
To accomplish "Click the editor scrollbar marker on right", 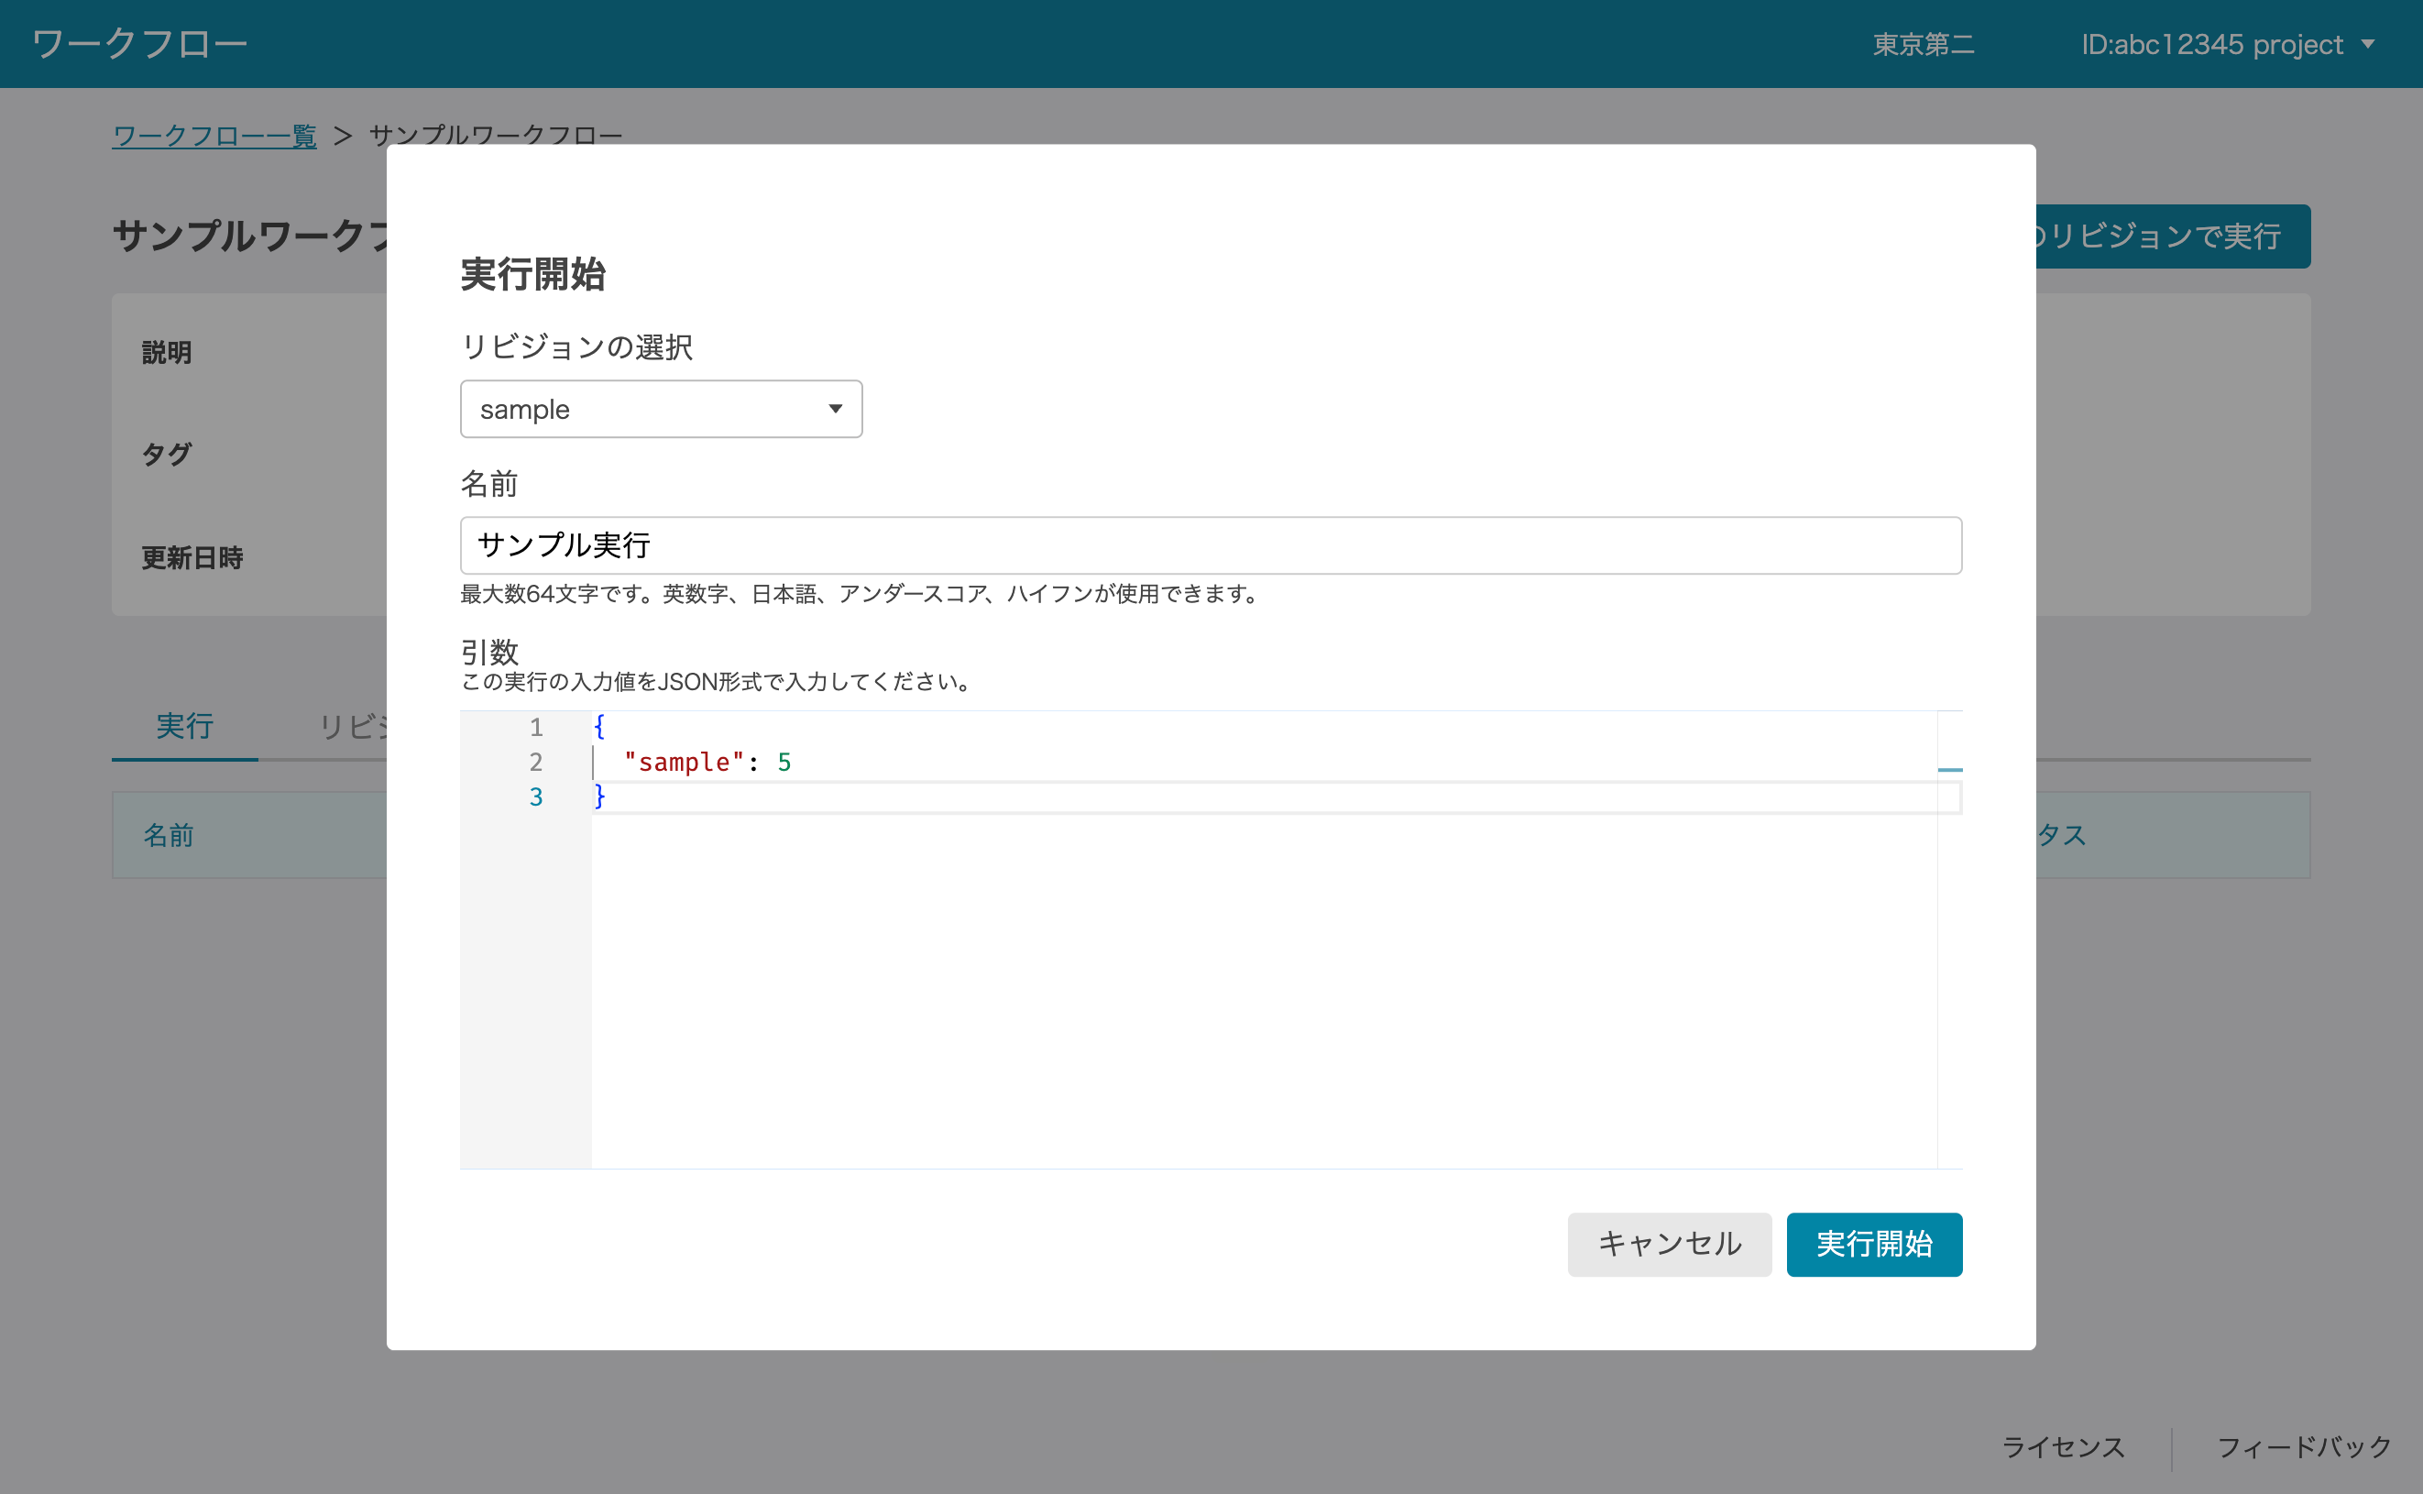I will [x=1949, y=770].
